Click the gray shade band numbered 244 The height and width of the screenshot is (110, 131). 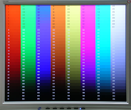[x=118, y=66]
